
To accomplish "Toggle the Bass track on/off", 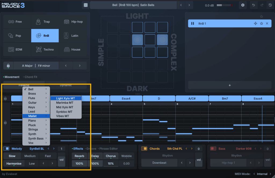I will pyautogui.click(x=213, y=149).
